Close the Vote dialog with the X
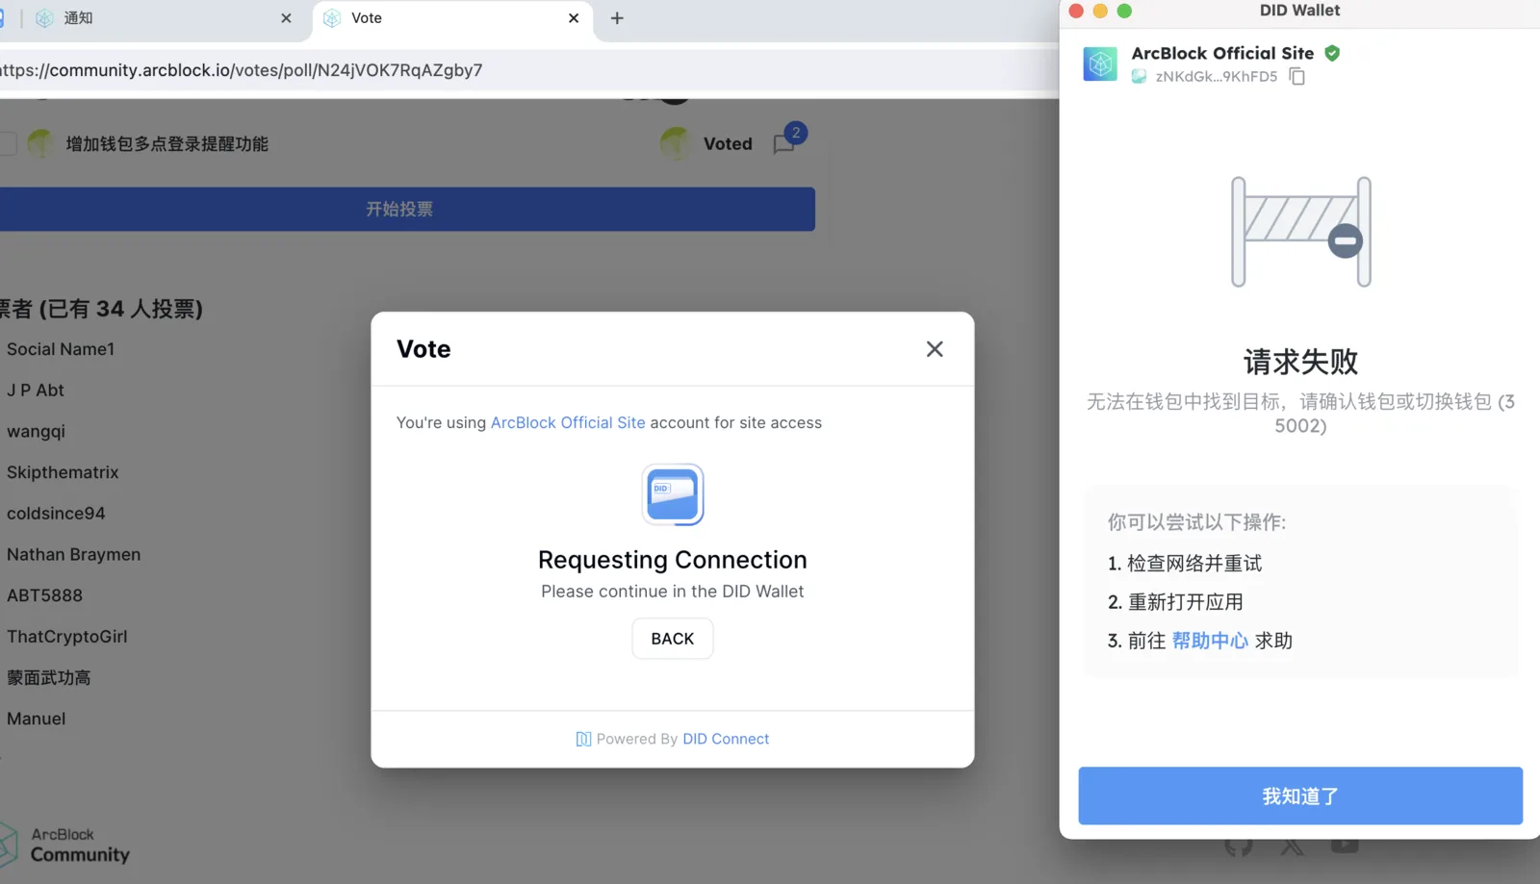 [x=935, y=349]
